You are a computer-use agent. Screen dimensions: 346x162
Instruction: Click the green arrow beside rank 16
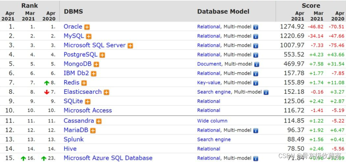point(23,158)
